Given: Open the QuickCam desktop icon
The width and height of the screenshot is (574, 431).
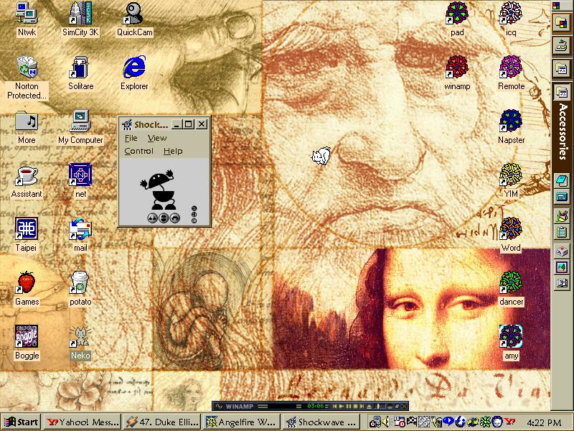Looking at the screenshot, I should pyautogui.click(x=134, y=14).
